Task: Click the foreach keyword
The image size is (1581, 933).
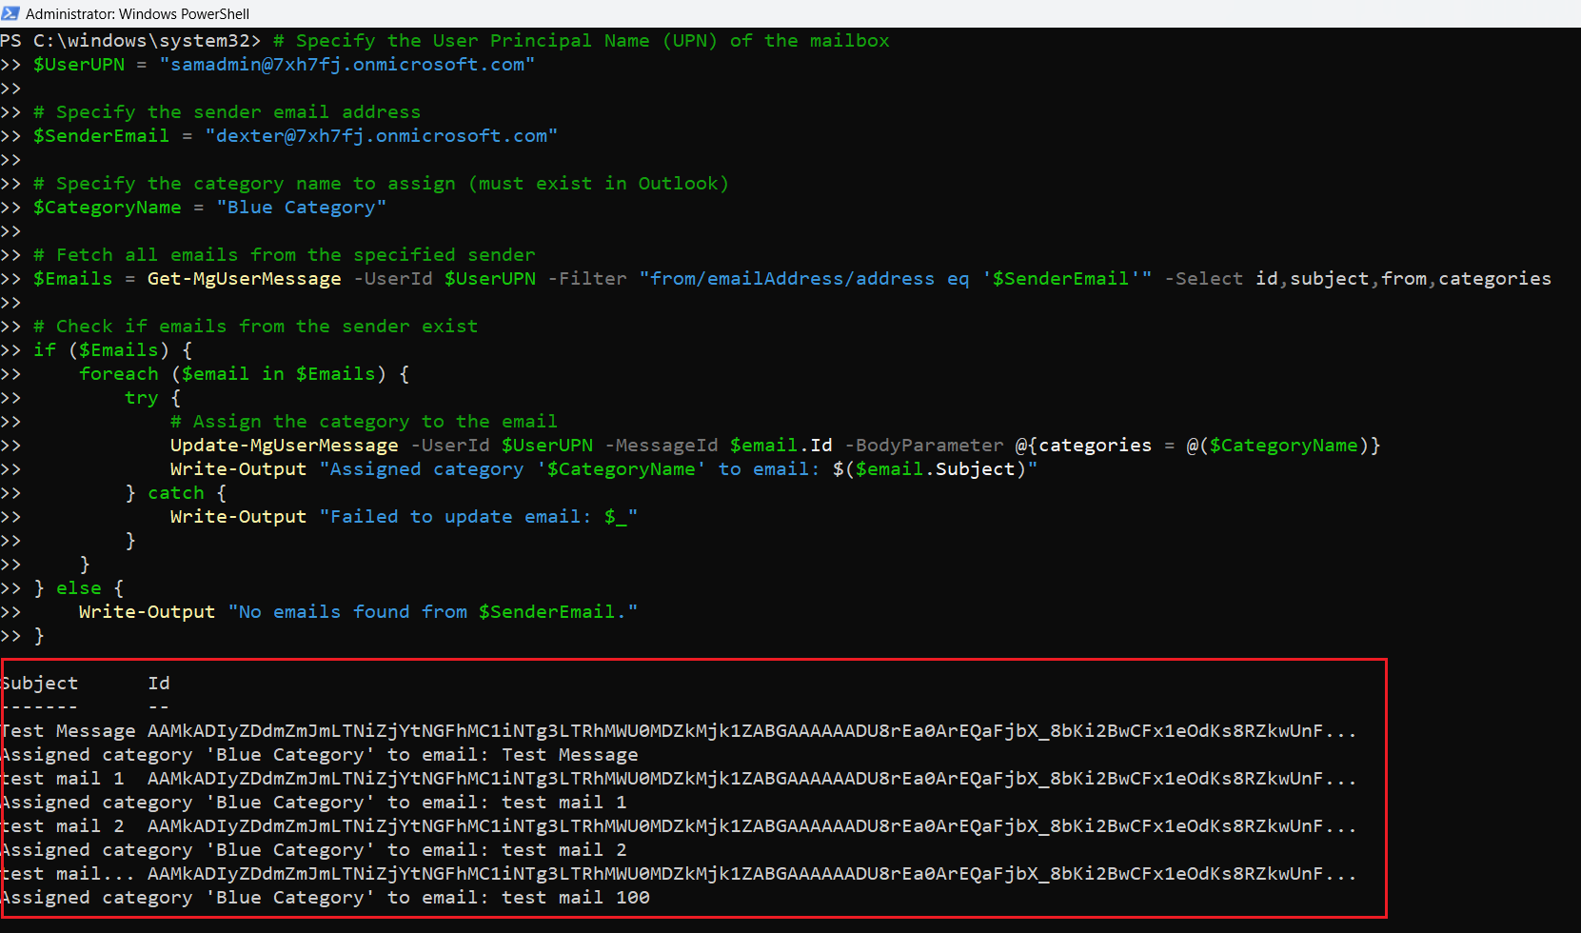Action: click(118, 374)
